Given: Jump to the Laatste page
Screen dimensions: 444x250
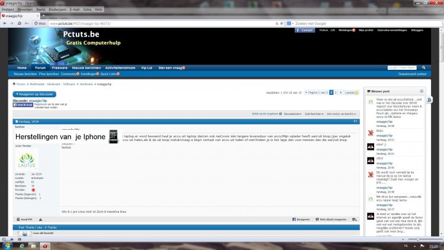Looking at the screenshot, I should 352,92.
